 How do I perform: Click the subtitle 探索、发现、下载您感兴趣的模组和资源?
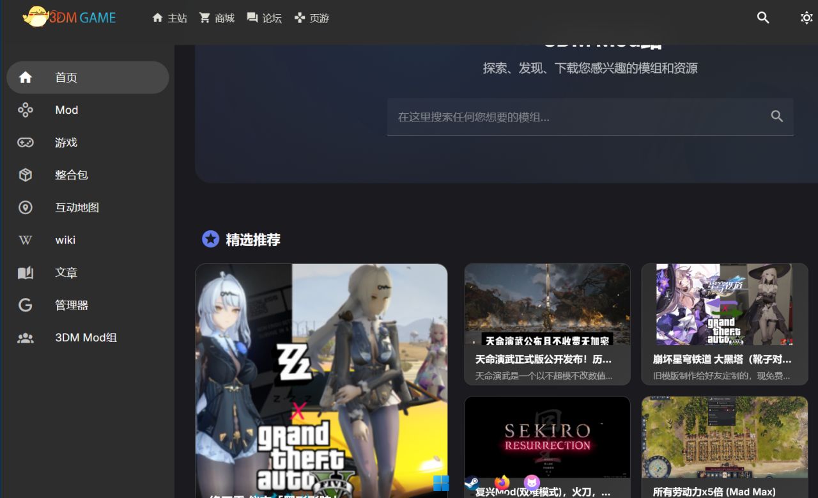coord(590,68)
